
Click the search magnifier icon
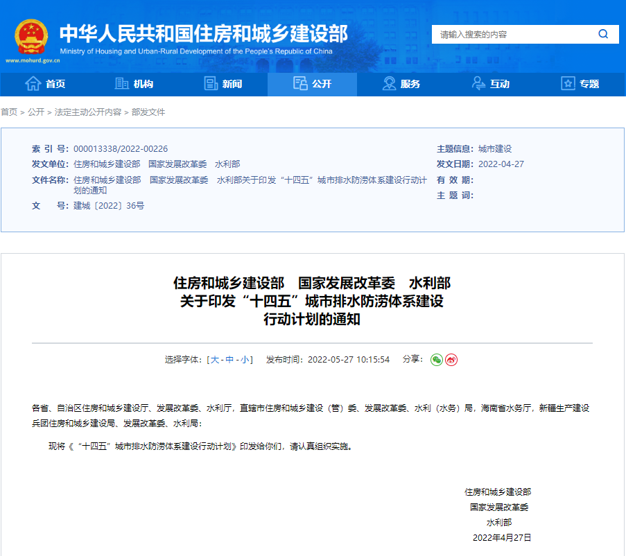coord(603,34)
